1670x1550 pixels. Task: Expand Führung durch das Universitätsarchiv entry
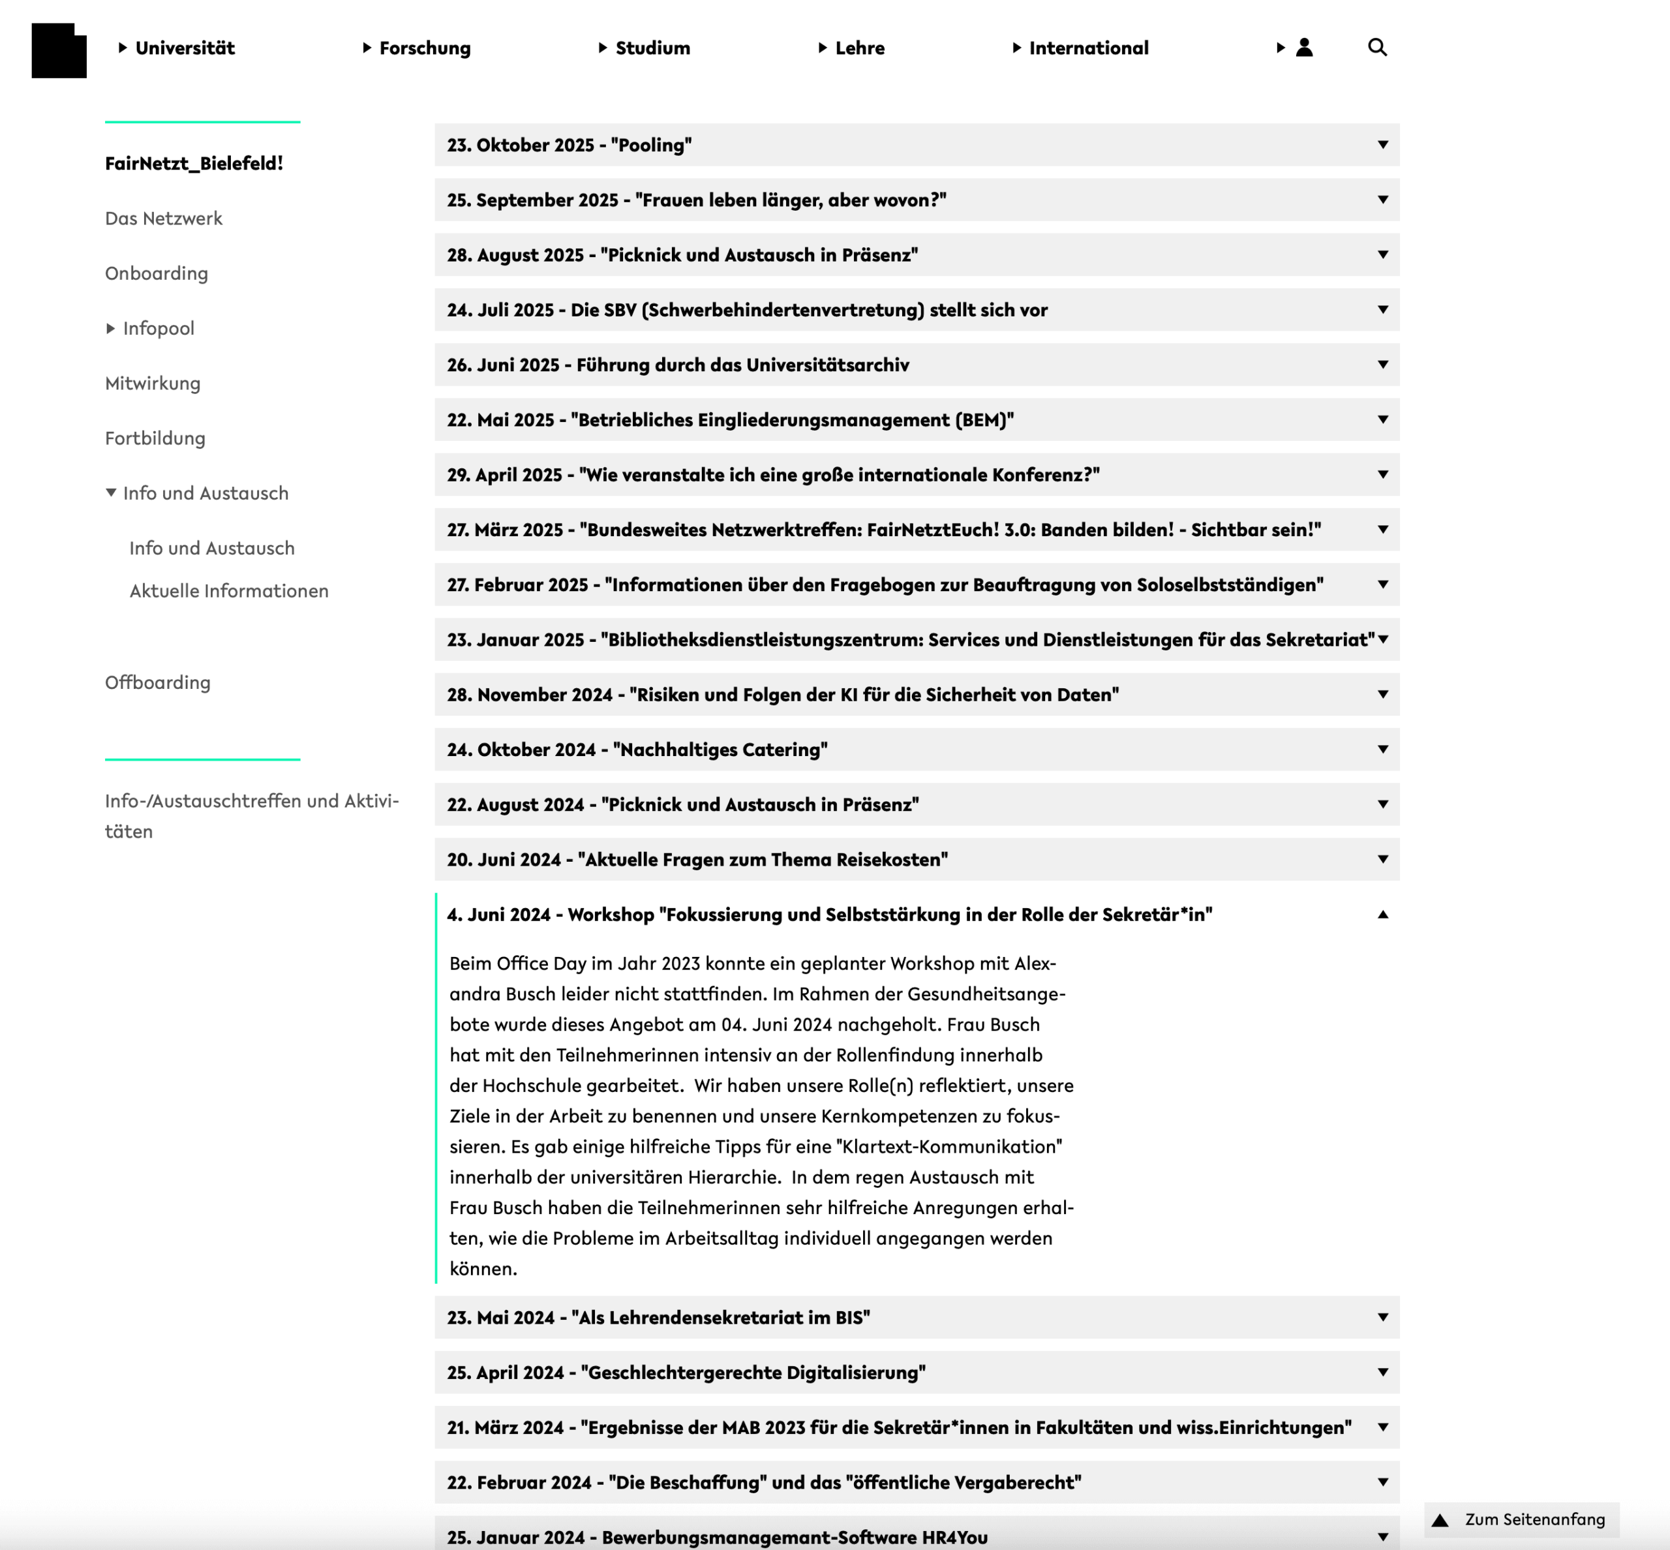pyautogui.click(x=677, y=365)
